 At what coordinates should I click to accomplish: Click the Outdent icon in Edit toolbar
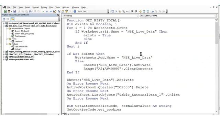tap(136, 11)
